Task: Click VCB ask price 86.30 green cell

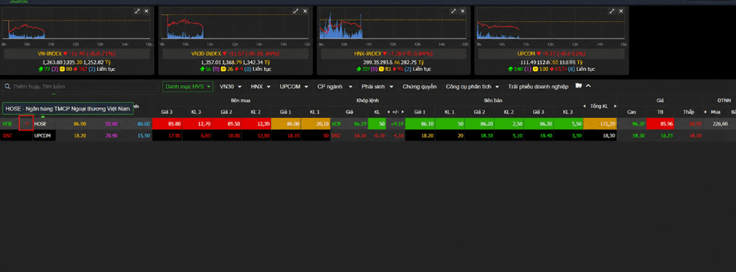Action: 538,124
